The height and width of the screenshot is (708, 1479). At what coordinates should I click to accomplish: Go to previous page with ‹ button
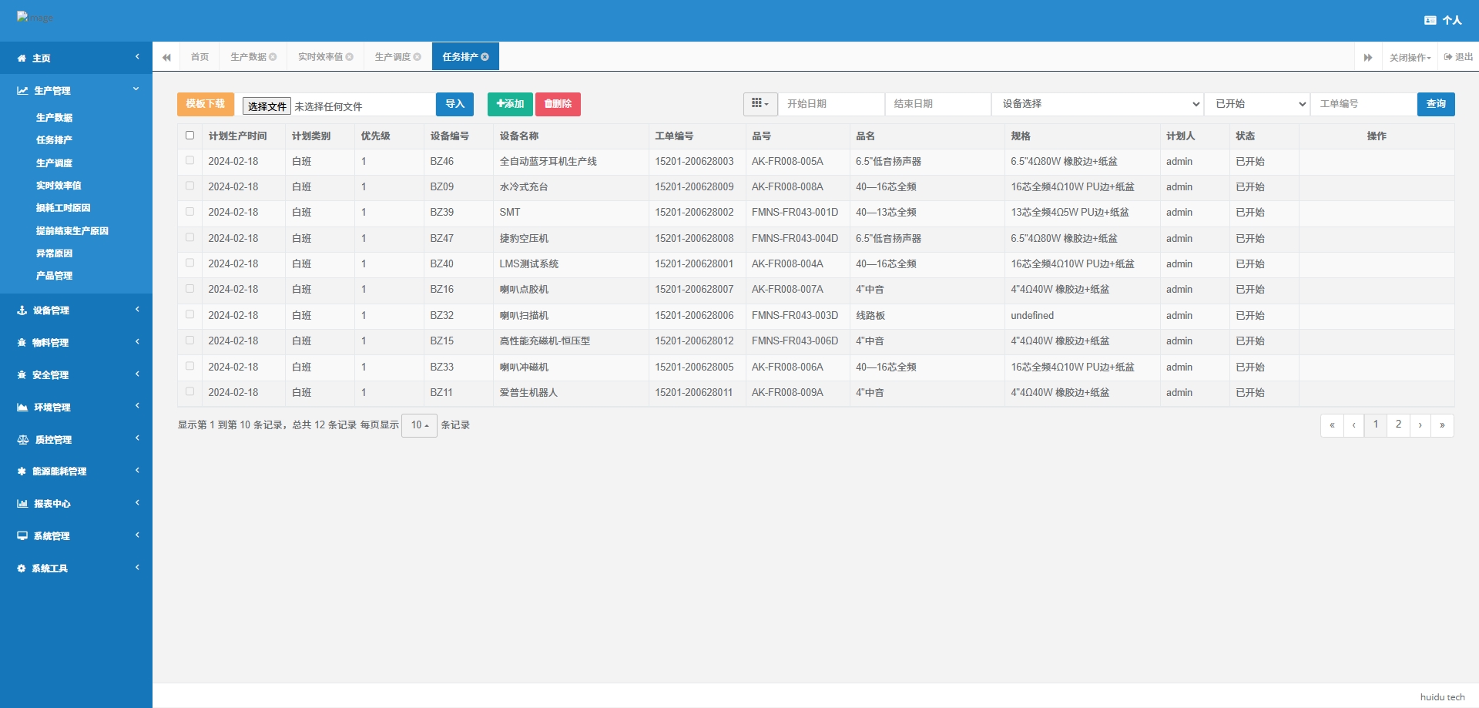pos(1353,425)
